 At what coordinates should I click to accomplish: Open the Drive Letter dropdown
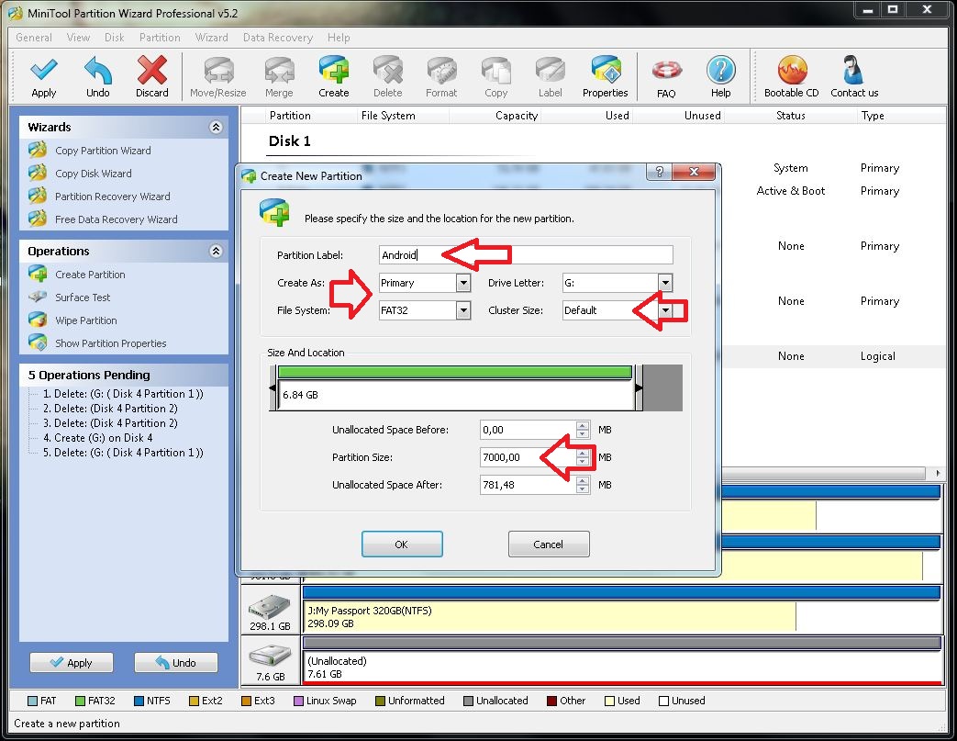(x=665, y=283)
